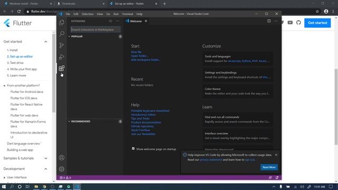This screenshot has height=190, width=338.
Task: Open the Edit menu
Action: pyautogui.click(x=76, y=14)
